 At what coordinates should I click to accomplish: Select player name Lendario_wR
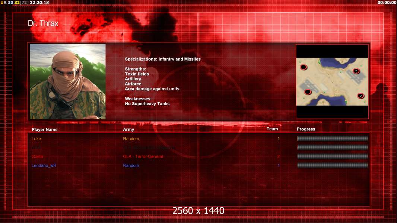[44, 165]
